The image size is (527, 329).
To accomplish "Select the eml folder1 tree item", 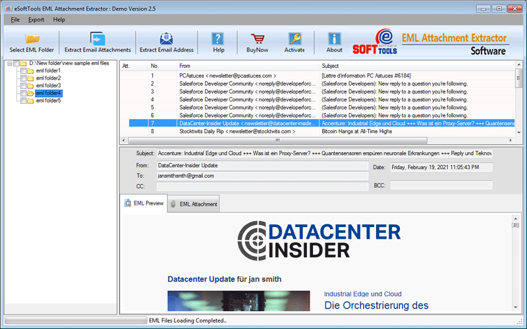I will click(x=48, y=71).
